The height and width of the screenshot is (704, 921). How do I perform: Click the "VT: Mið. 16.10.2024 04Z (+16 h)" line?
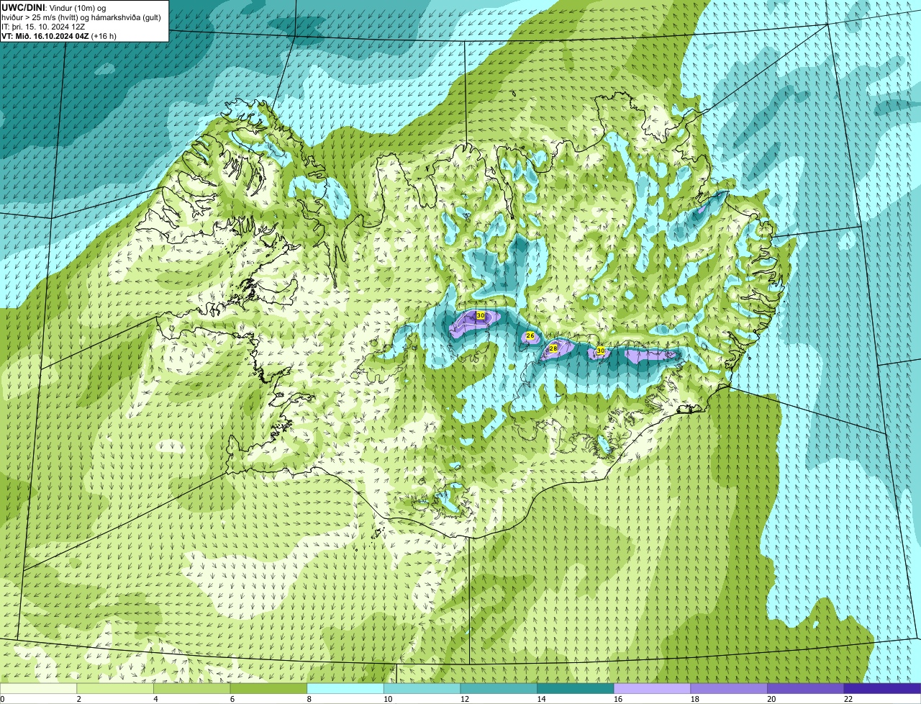[59, 35]
